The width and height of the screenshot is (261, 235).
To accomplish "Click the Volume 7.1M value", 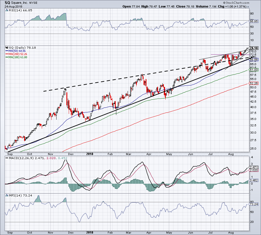I will click(x=206, y=6).
